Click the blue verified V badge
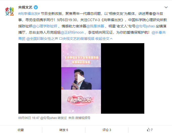This screenshot has width=172, height=133. click(x=36, y=7)
